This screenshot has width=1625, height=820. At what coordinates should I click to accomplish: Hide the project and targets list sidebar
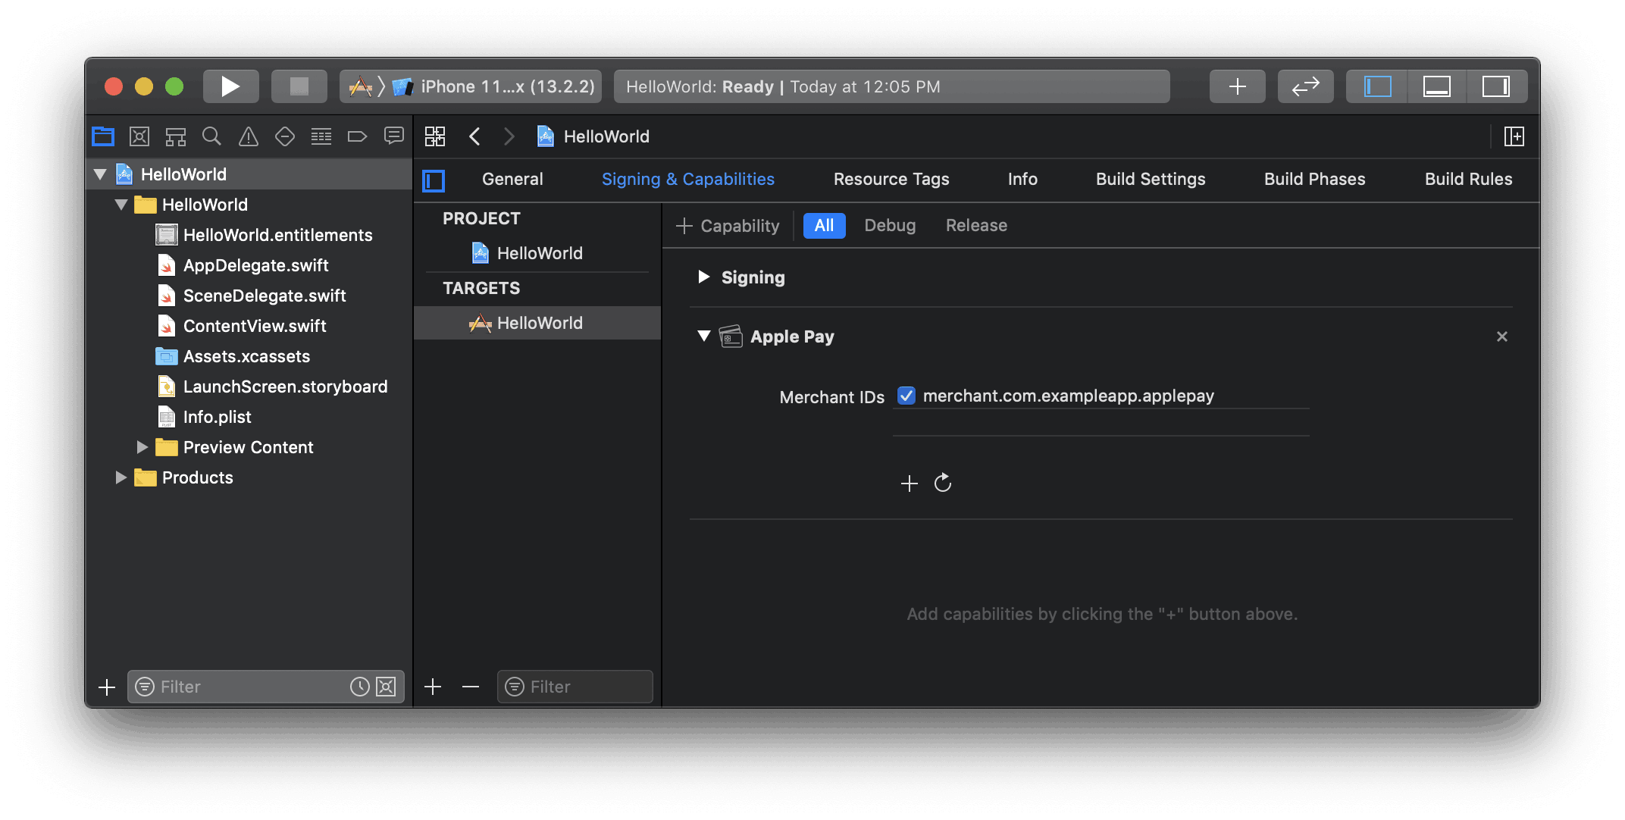434,180
